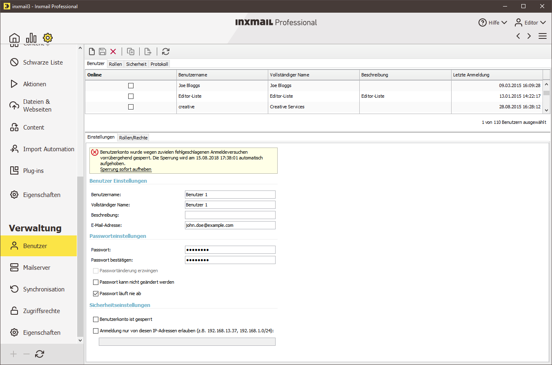This screenshot has width=552, height=365.
Task: Click the plus icon at sidebar bottom
Action: pos(13,354)
